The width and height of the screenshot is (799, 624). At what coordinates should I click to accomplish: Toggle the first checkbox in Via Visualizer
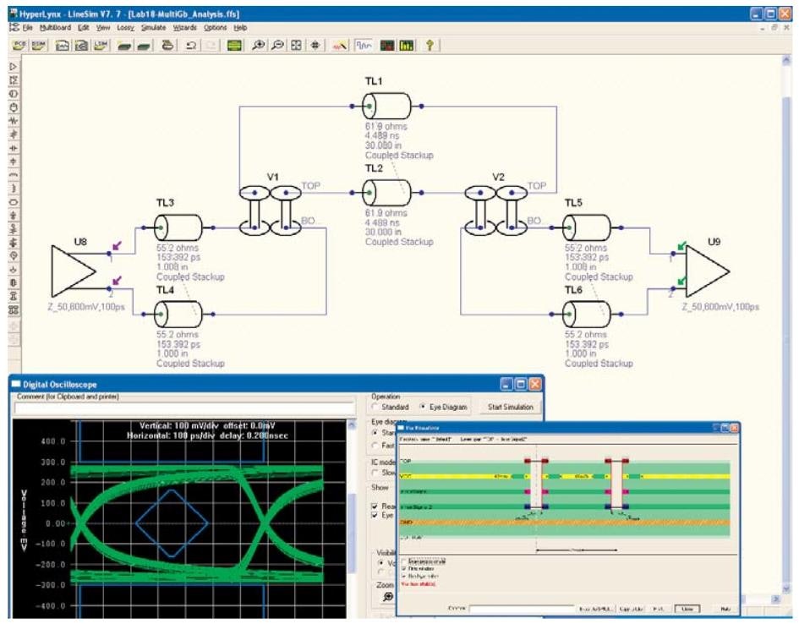[x=404, y=561]
